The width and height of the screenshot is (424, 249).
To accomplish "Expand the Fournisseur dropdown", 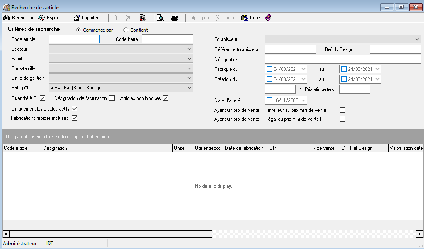I will [417, 39].
